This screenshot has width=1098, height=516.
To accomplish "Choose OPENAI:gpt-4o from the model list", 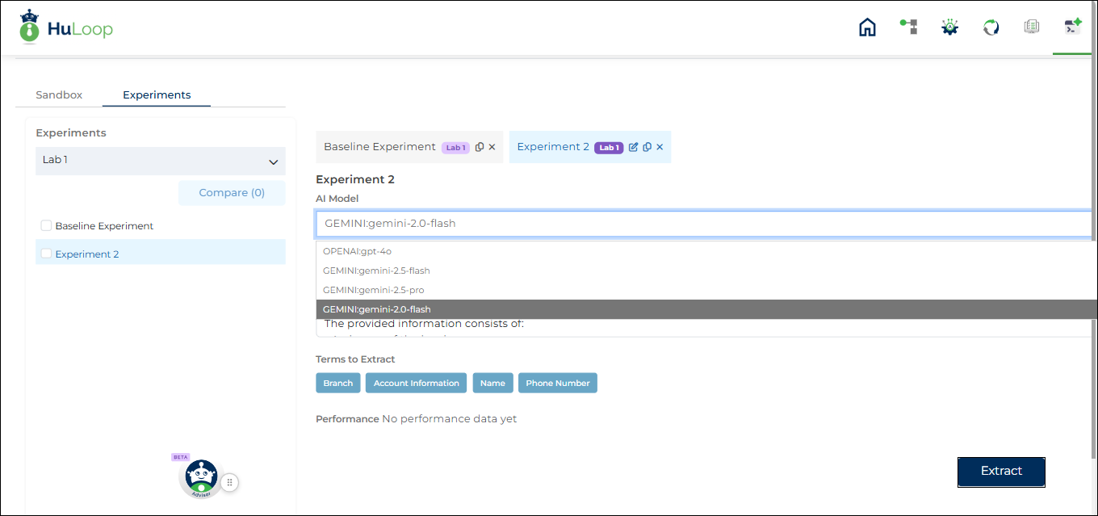I will (x=358, y=251).
